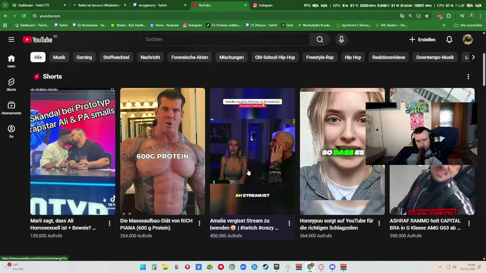Start voice search with the microphone icon
486x273 pixels.
click(x=341, y=39)
